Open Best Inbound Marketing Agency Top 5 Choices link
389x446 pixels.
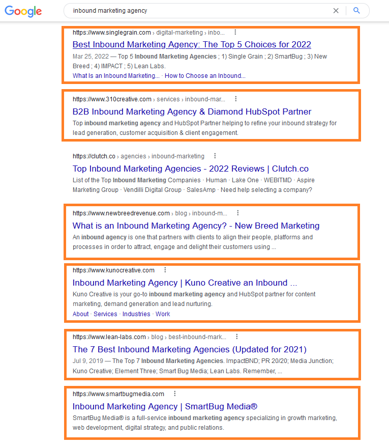click(x=192, y=44)
